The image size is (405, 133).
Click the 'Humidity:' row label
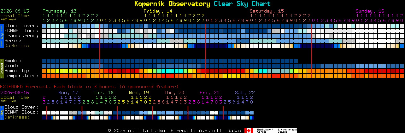pyautogui.click(x=17, y=71)
